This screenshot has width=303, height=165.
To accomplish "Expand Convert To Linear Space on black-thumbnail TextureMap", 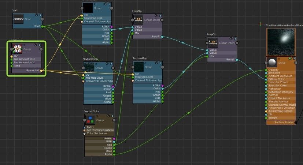I will 82,22.
